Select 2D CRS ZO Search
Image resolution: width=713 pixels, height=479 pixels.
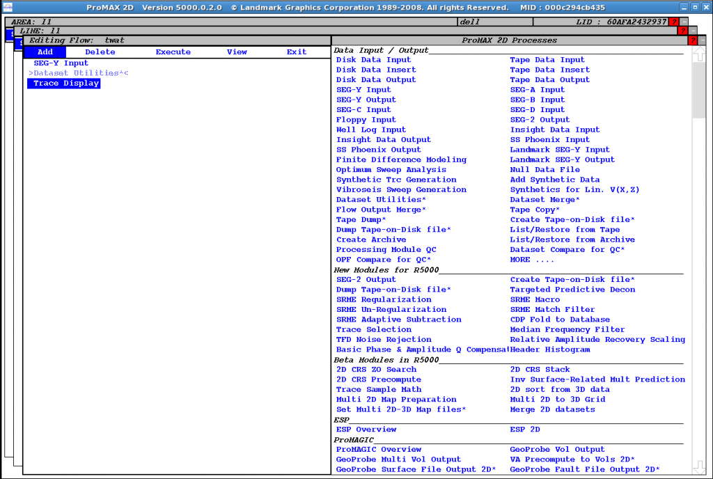376,370
